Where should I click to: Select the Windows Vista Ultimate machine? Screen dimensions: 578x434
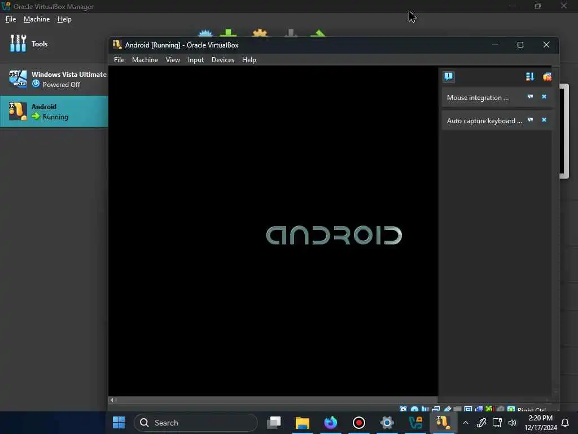pyautogui.click(x=54, y=79)
